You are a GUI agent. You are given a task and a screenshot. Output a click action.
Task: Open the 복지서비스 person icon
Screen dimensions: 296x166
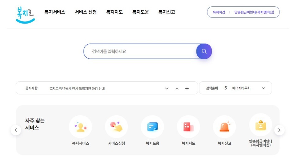click(80, 127)
